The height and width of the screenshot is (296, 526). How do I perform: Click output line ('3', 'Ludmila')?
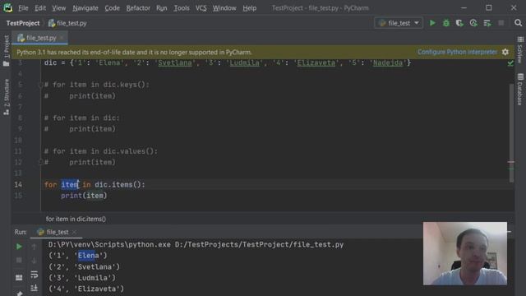82,278
